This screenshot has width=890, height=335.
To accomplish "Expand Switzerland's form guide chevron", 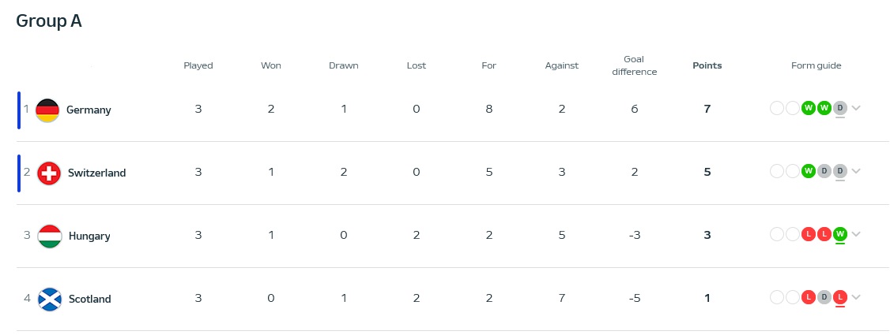I will click(x=856, y=172).
